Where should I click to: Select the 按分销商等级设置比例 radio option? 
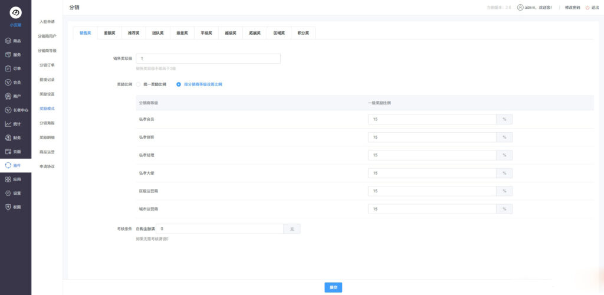pyautogui.click(x=179, y=84)
